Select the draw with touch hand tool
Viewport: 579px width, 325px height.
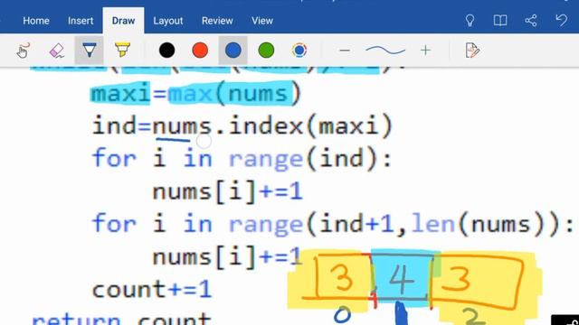pyautogui.click(x=23, y=51)
